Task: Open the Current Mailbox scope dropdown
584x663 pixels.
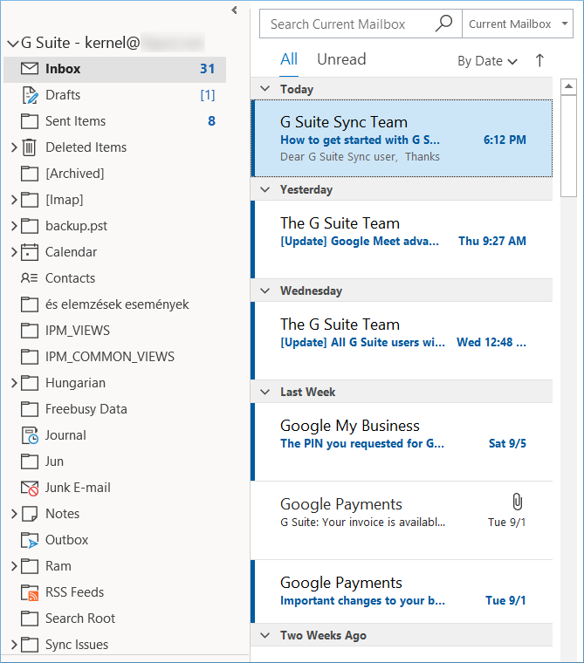Action: [x=518, y=24]
